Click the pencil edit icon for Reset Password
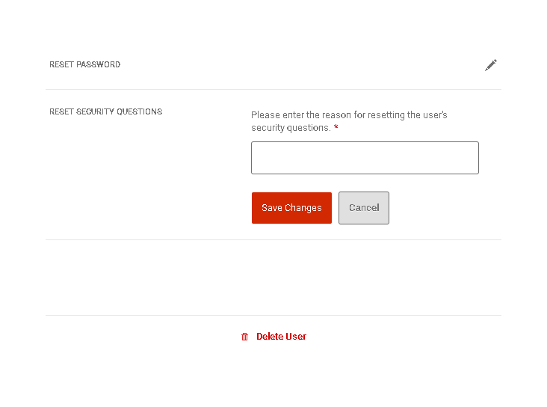The height and width of the screenshot is (407, 547). click(x=491, y=65)
